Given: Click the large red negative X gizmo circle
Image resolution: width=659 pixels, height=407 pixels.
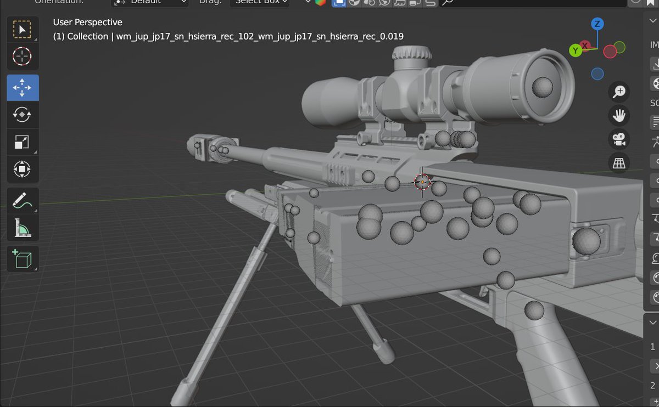Looking at the screenshot, I should 610,52.
